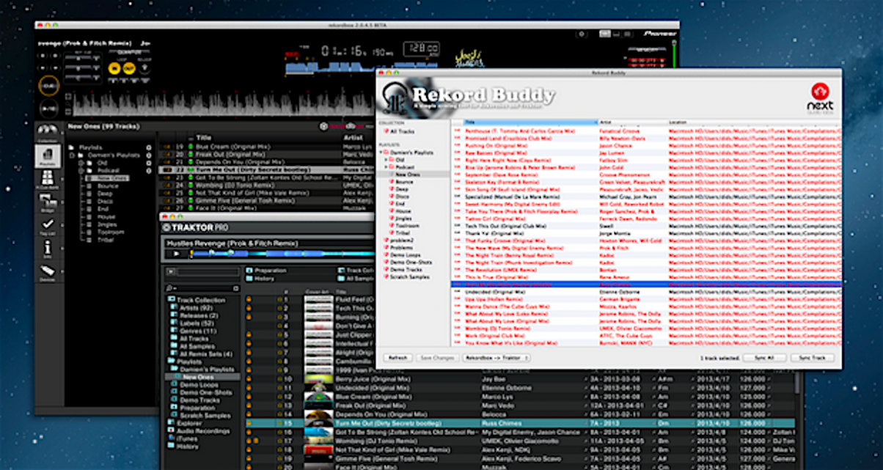
Task: Click the Explorer icon in Traktor browser tree
Action: [x=172, y=423]
